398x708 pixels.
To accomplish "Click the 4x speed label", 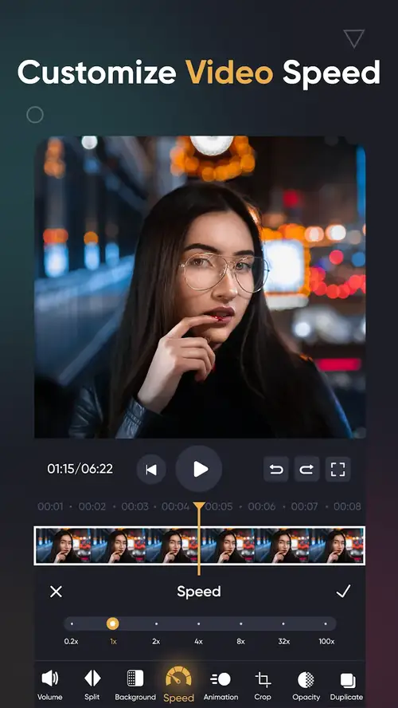I will click(x=198, y=642).
